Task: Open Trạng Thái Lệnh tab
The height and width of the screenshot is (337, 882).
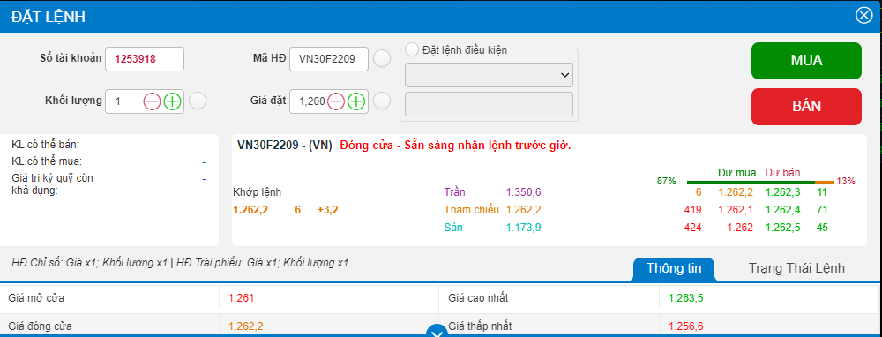Action: click(x=796, y=268)
